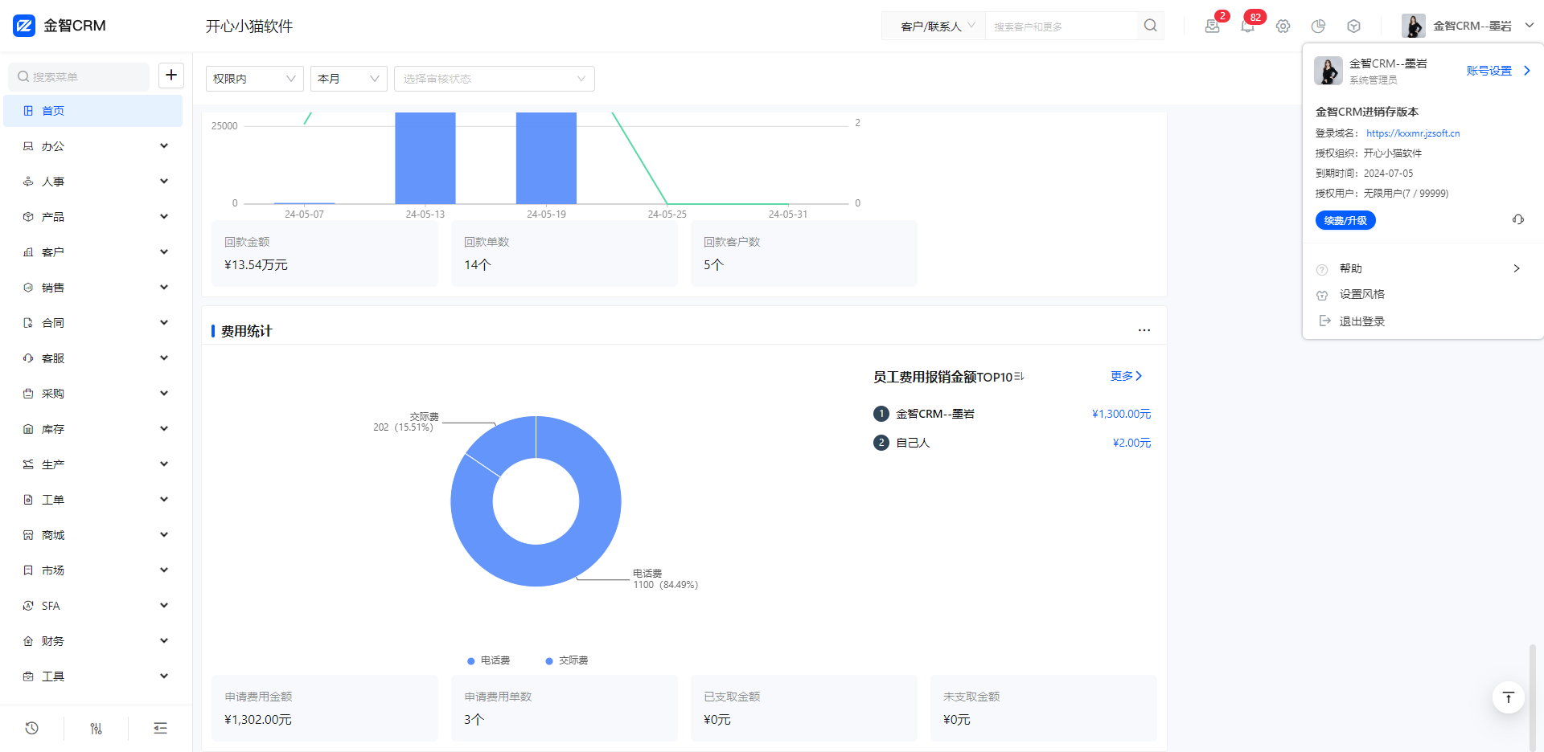Click the 库存 menu icon

[x=28, y=429]
